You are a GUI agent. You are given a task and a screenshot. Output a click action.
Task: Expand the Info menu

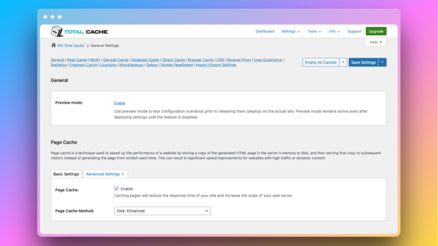pos(334,31)
